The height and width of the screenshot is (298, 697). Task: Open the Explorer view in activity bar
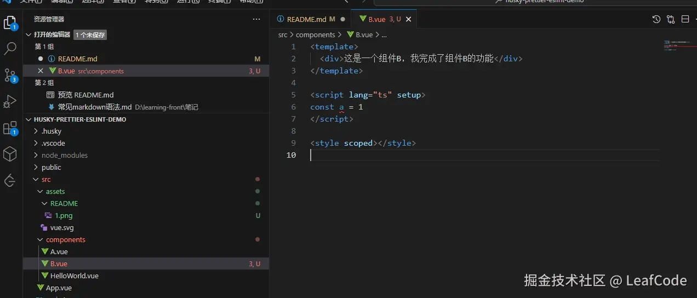(10, 22)
